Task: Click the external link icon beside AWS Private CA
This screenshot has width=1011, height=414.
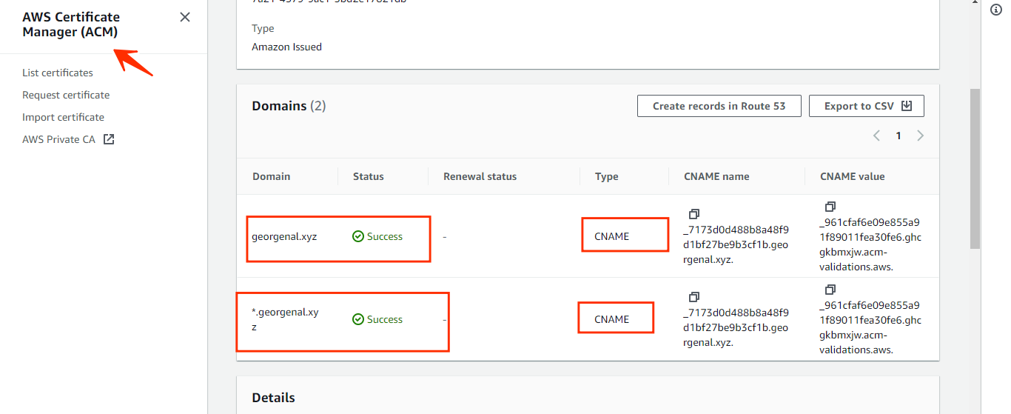Action: coord(109,139)
